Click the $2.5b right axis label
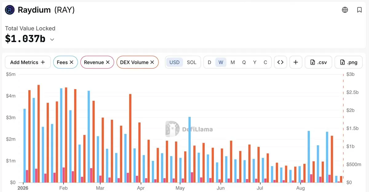Image resolution: width=369 pixels, height=192 pixels. 352,92
